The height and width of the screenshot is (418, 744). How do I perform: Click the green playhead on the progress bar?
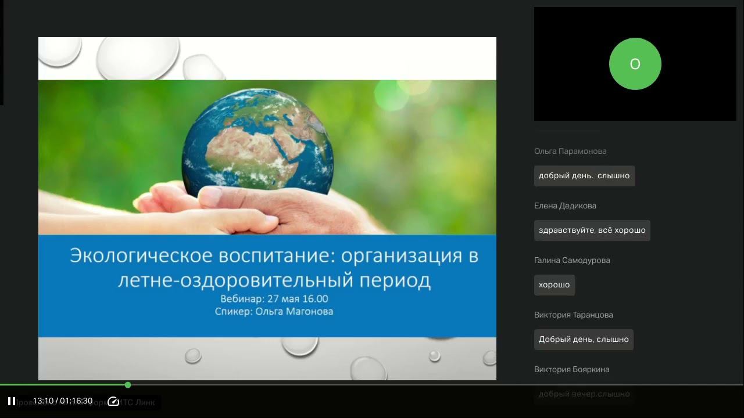(128, 385)
